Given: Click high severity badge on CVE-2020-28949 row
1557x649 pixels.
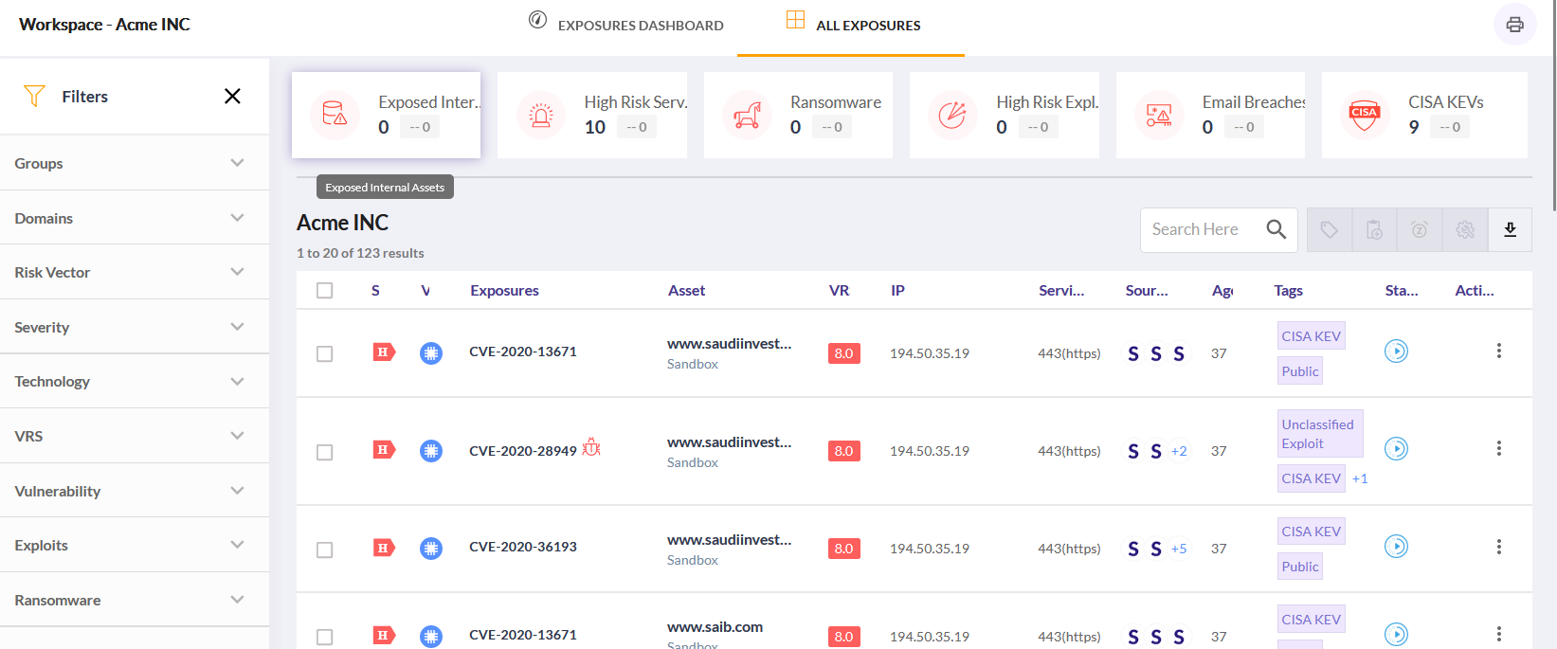Looking at the screenshot, I should [x=384, y=450].
